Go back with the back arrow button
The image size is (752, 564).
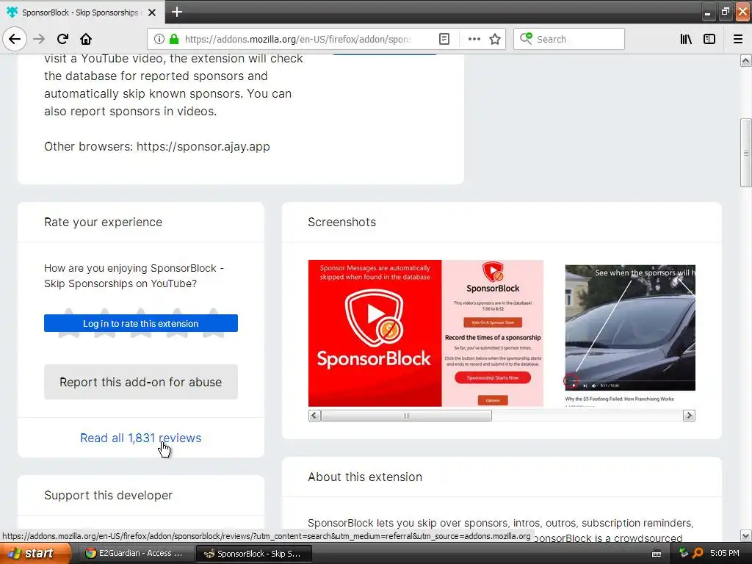(x=15, y=39)
